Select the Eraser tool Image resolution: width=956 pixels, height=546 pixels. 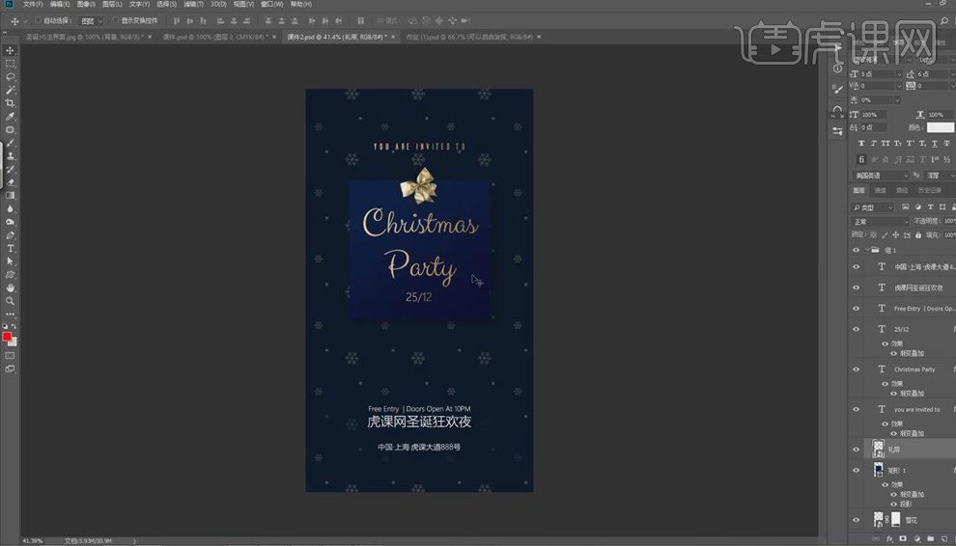pyautogui.click(x=11, y=181)
